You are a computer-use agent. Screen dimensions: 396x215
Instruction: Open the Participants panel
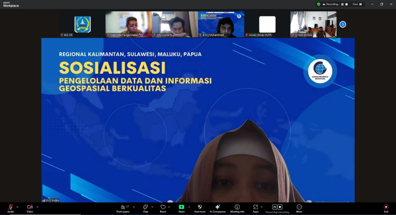coord(123,207)
